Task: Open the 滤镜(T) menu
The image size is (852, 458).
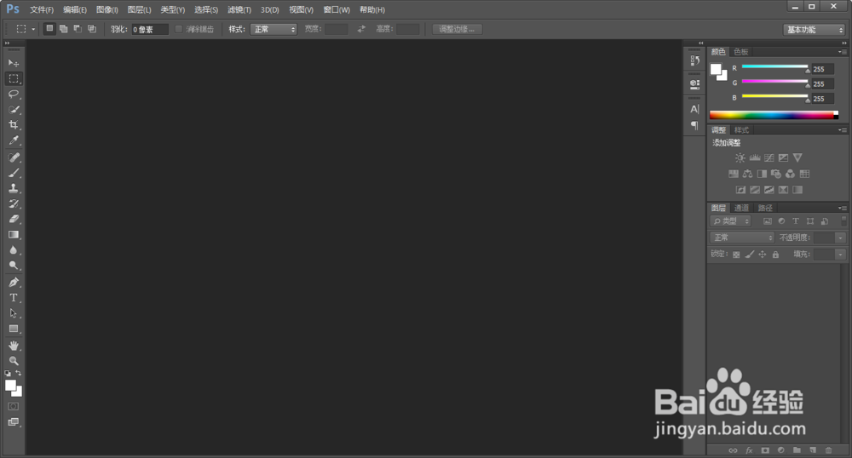Action: [239, 9]
